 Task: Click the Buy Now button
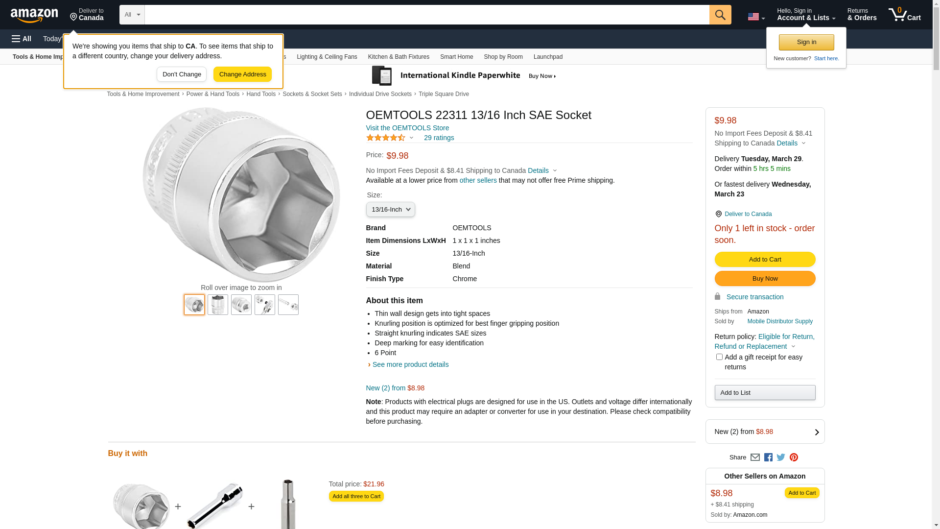(765, 279)
